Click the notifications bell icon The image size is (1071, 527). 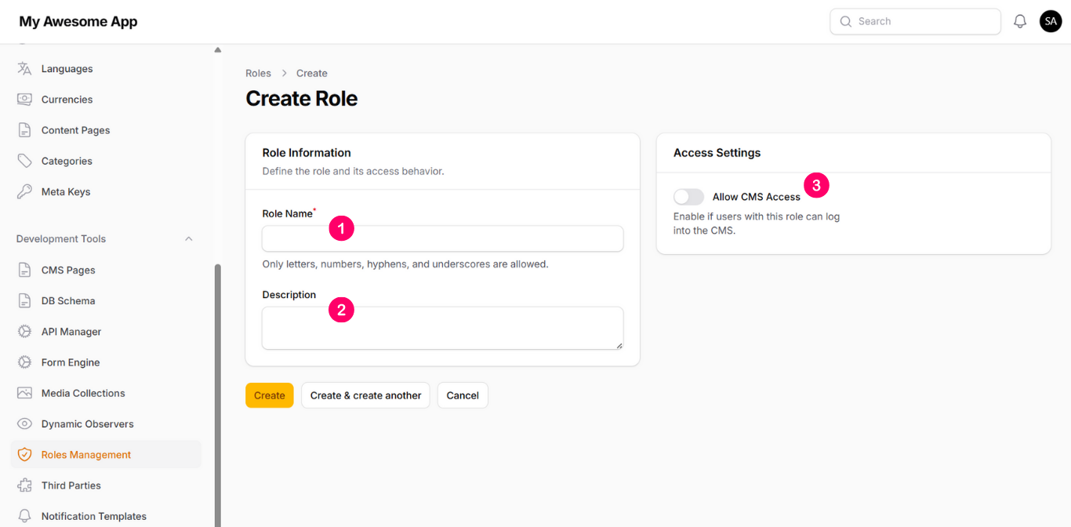[x=1020, y=22]
